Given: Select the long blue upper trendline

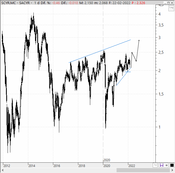Looking at the screenshot, I should pos(100,51).
